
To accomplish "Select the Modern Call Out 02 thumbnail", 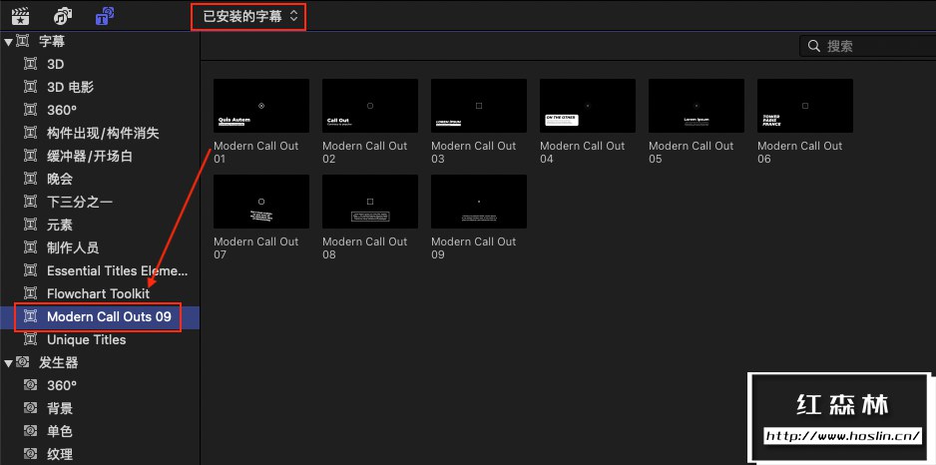I will 370,106.
